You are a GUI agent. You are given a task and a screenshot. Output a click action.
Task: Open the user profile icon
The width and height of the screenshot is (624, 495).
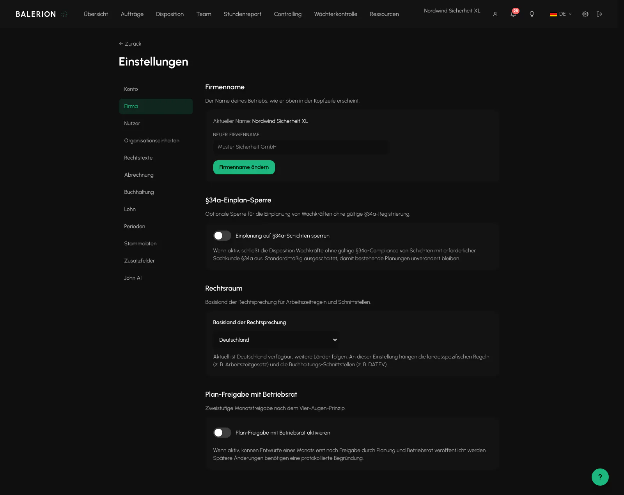coord(495,14)
